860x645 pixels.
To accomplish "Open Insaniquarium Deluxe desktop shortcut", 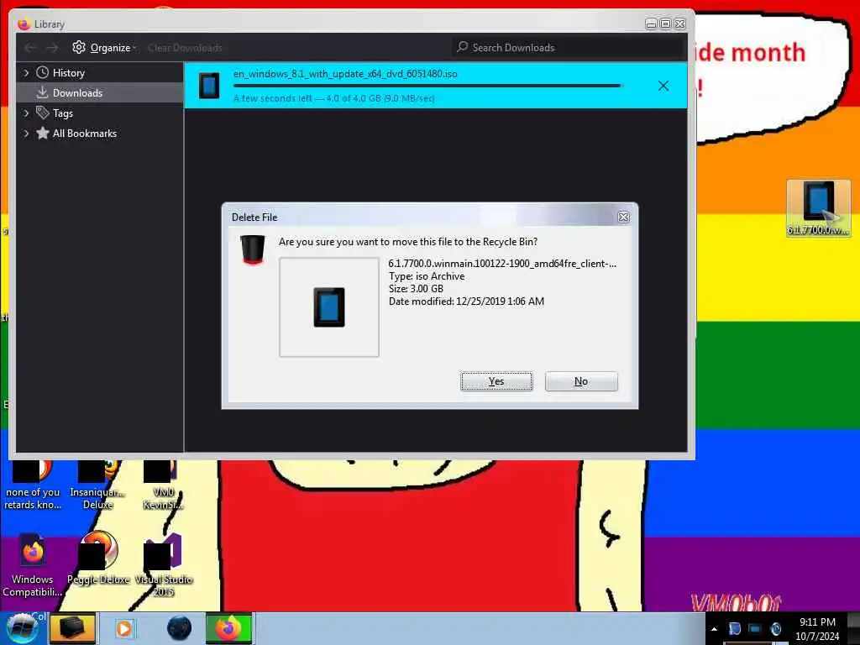I will (97, 485).
